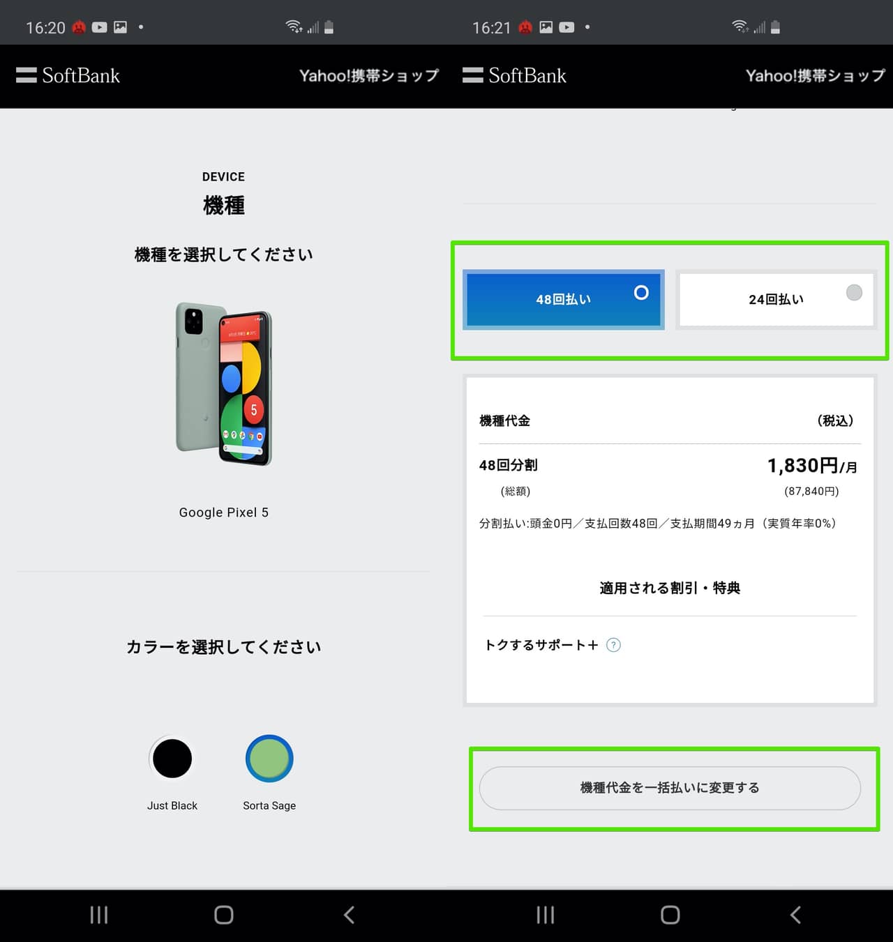Viewport: 893px width, 942px height.
Task: Open Yahoo!携帯ショップ link in left header
Action: click(369, 75)
